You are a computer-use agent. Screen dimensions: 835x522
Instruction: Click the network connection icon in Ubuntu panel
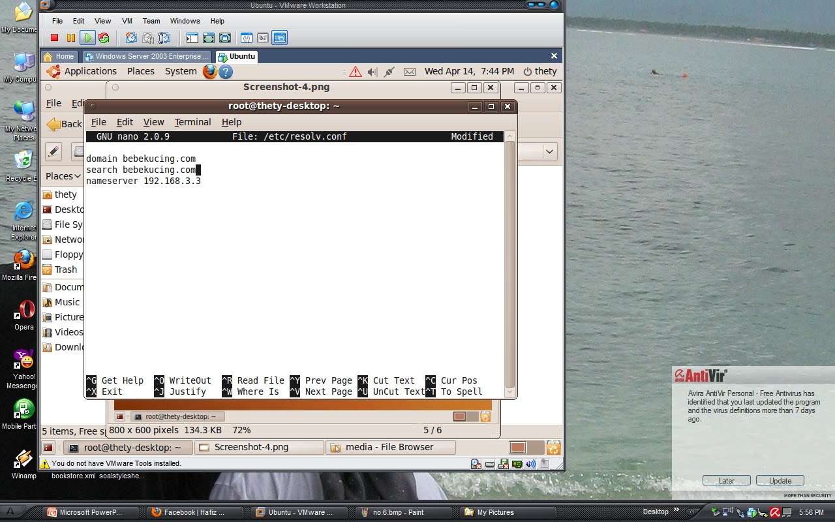point(389,72)
